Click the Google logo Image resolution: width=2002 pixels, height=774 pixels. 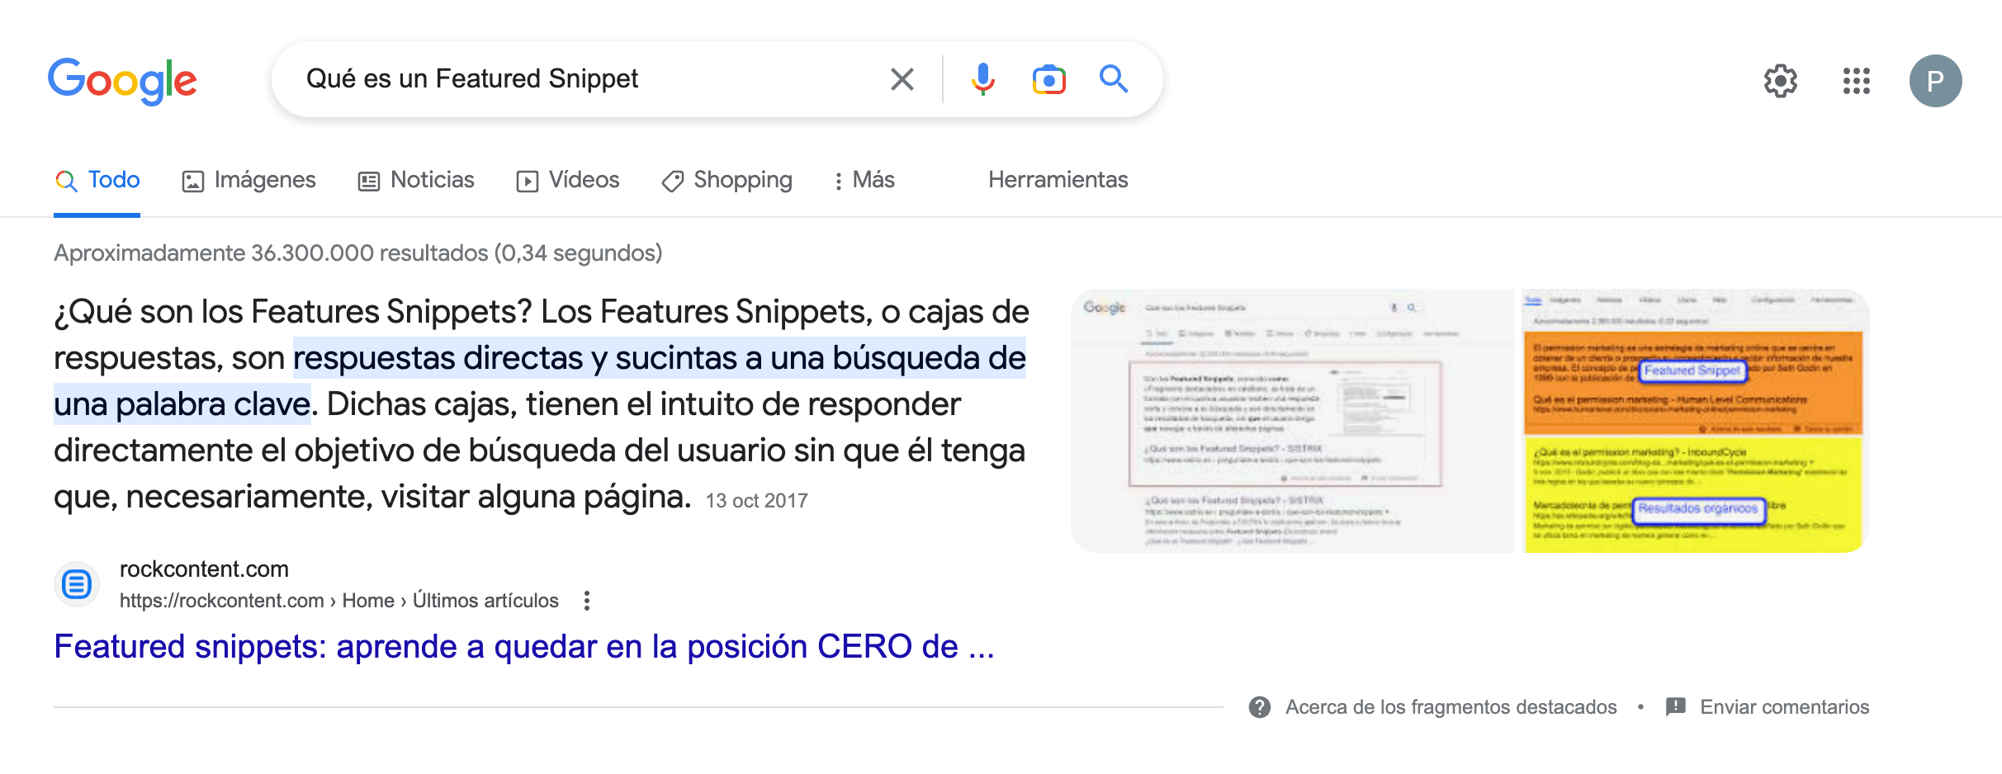click(122, 80)
